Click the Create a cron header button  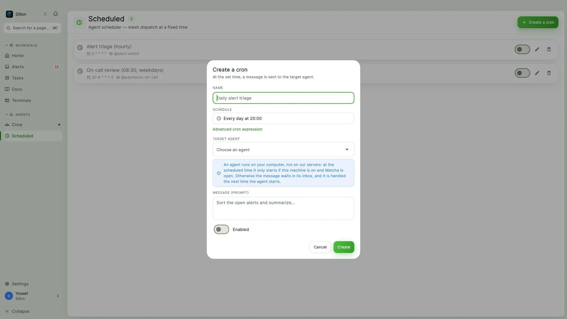pyautogui.click(x=538, y=22)
